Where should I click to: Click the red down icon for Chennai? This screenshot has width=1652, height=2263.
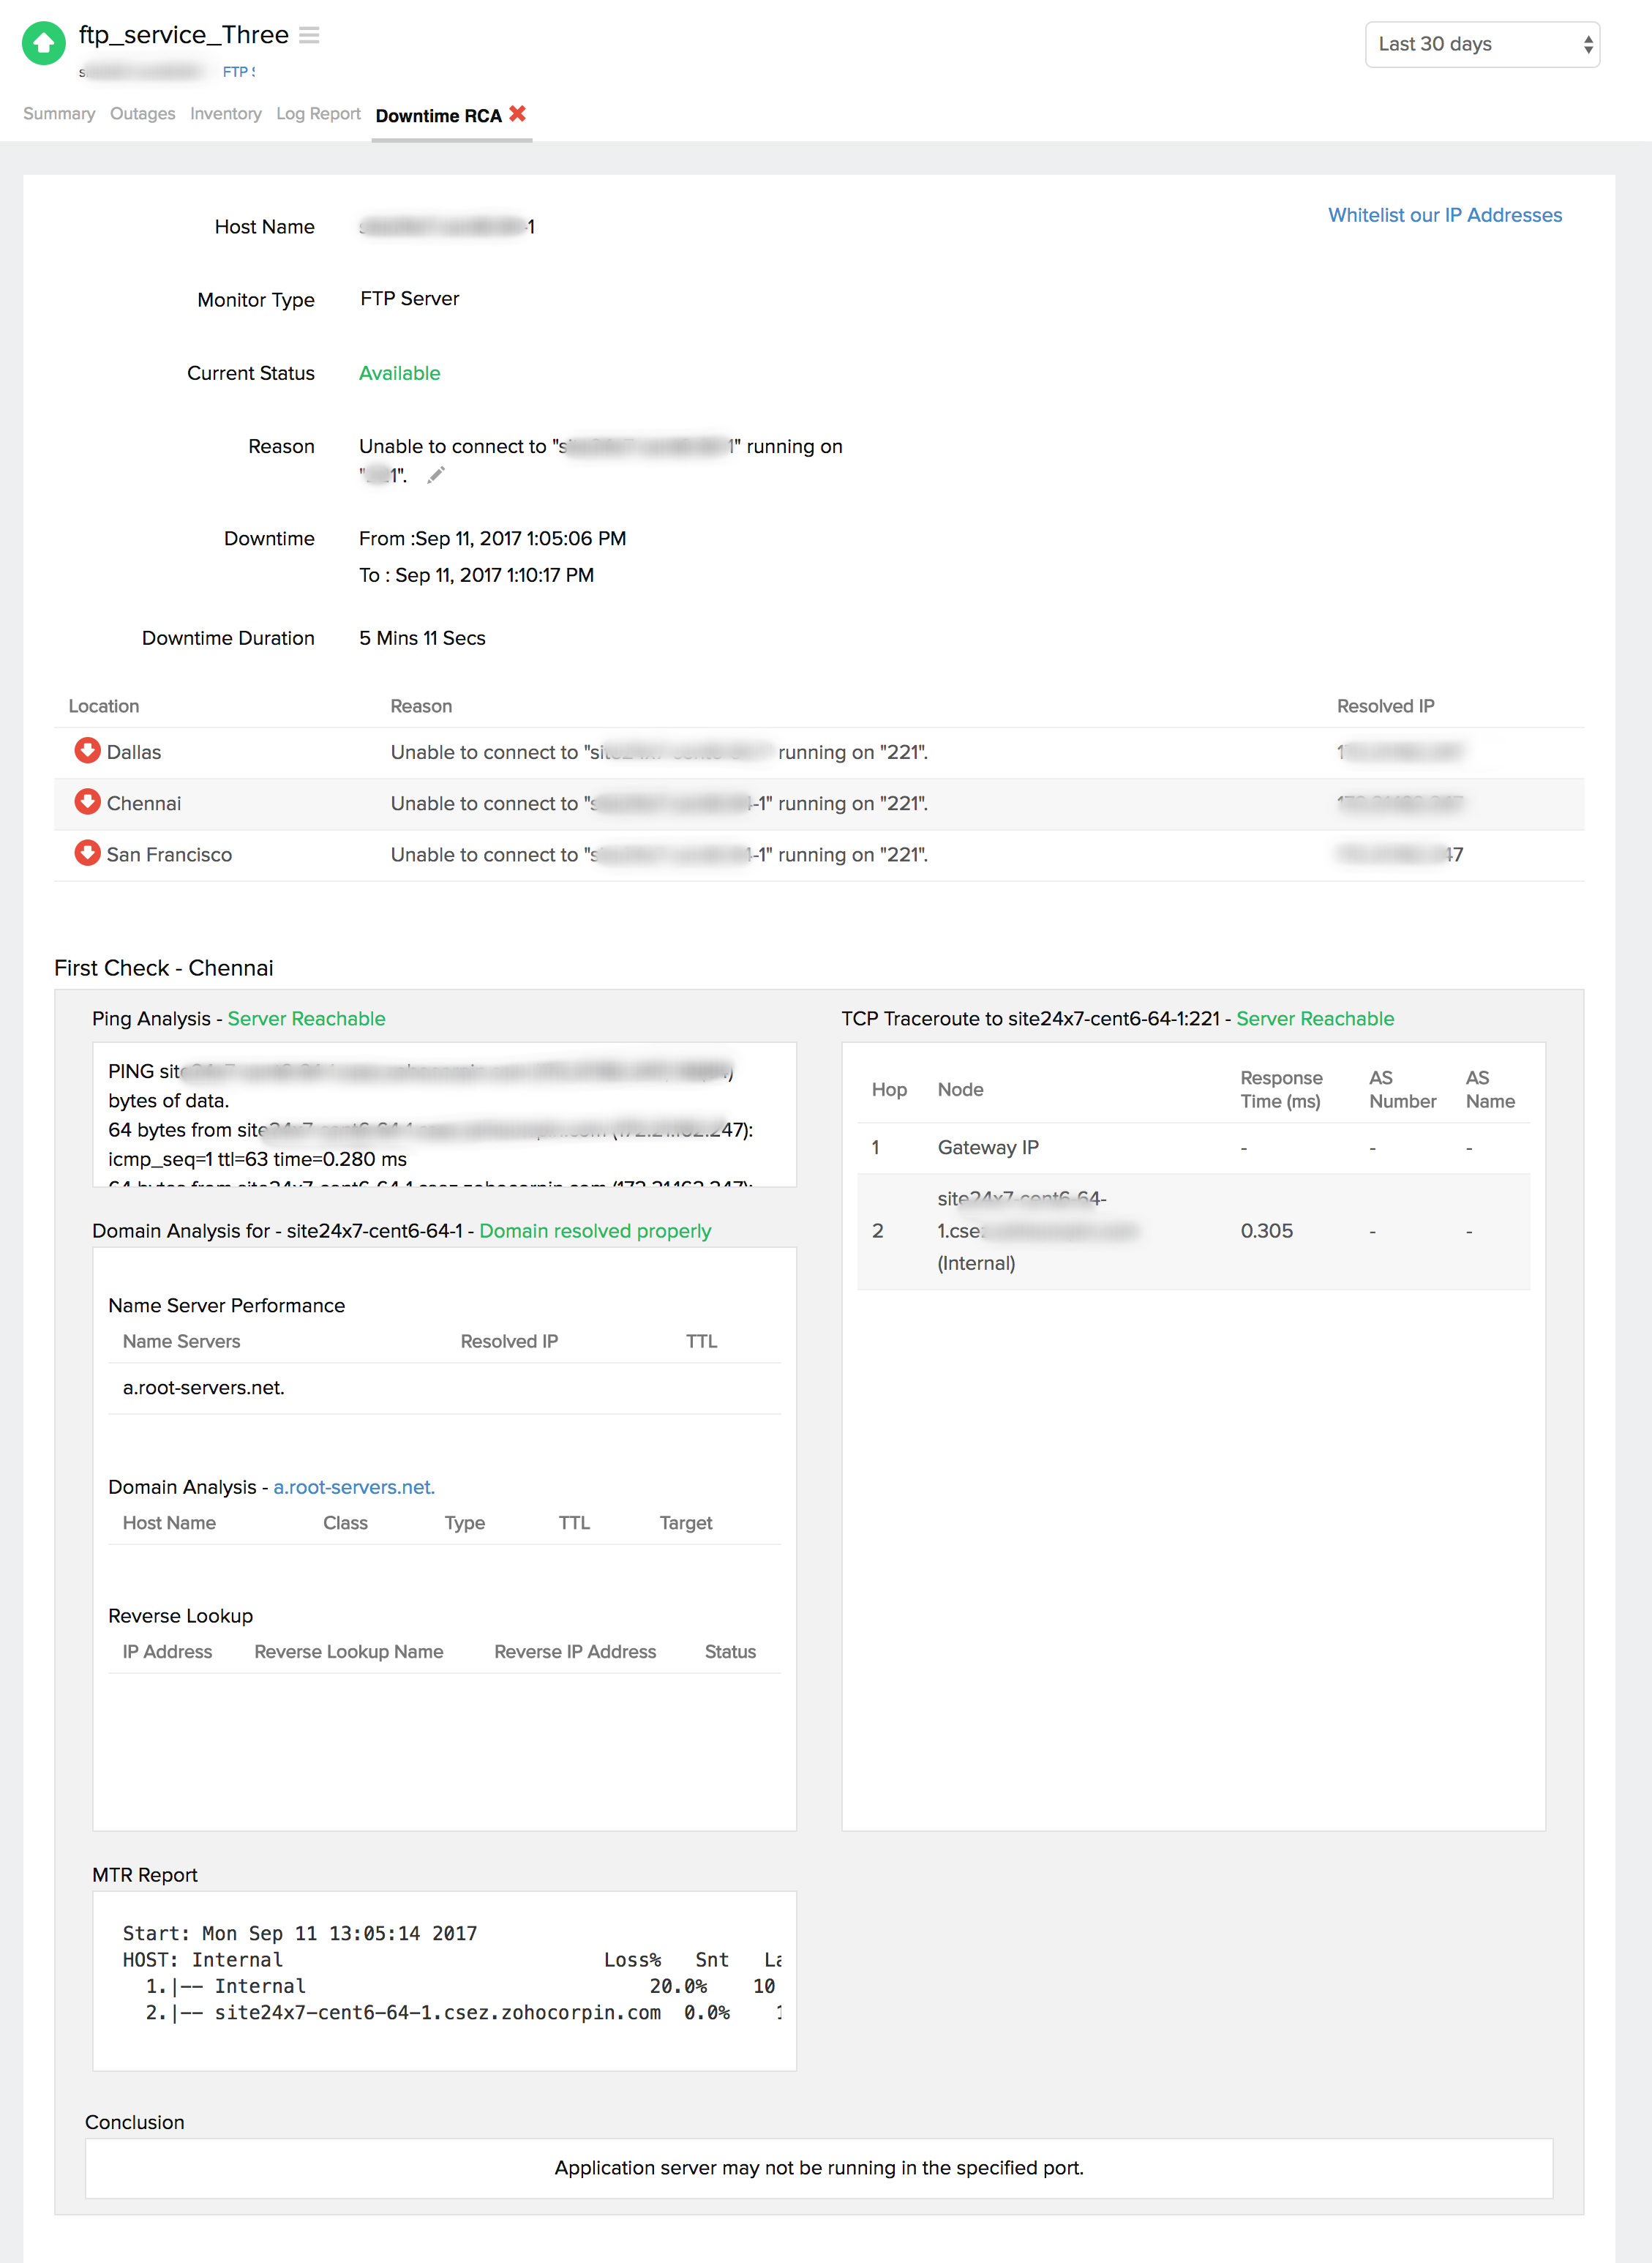(x=87, y=801)
